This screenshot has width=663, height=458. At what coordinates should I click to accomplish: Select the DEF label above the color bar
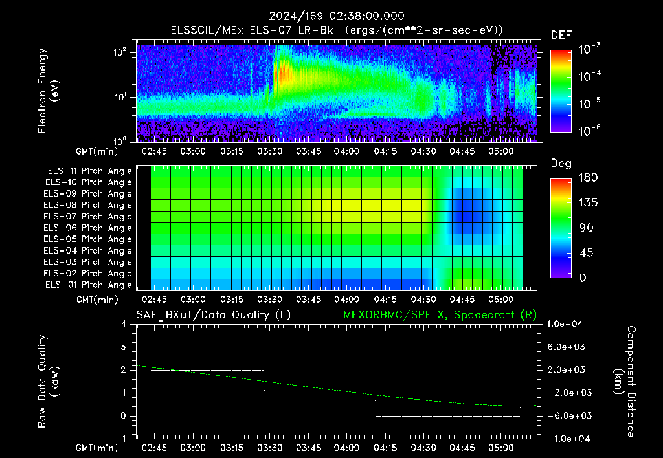click(561, 35)
